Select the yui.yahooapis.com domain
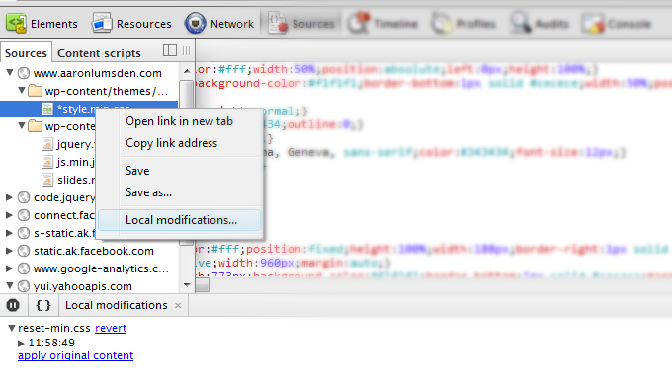This screenshot has width=672, height=383. coord(82,286)
